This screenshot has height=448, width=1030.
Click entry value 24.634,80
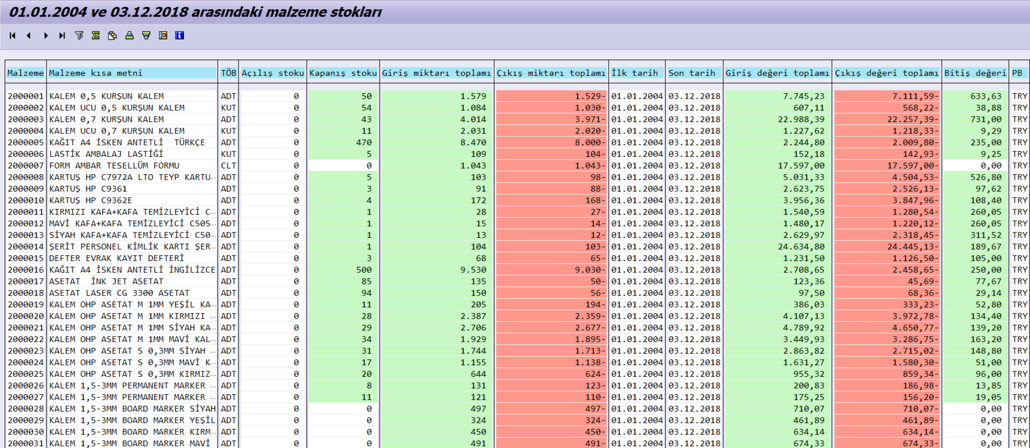pos(801,246)
